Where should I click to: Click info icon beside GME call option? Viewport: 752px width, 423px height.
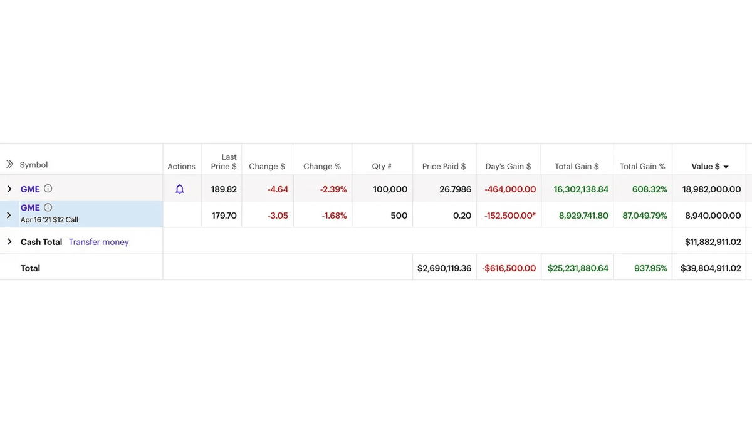(48, 207)
